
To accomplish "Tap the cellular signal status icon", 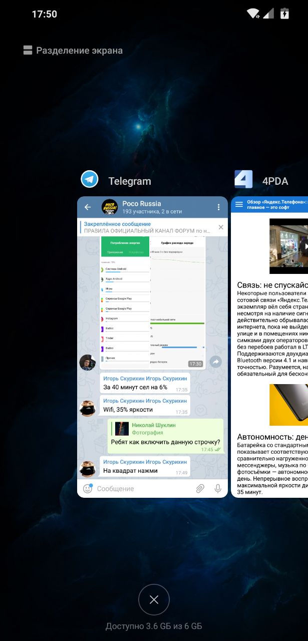I will point(268,14).
